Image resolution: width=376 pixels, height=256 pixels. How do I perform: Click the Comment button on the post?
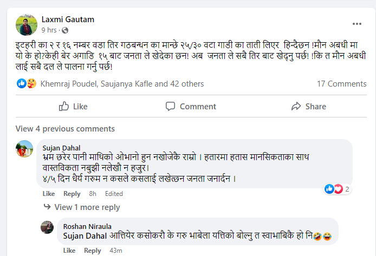(191, 107)
